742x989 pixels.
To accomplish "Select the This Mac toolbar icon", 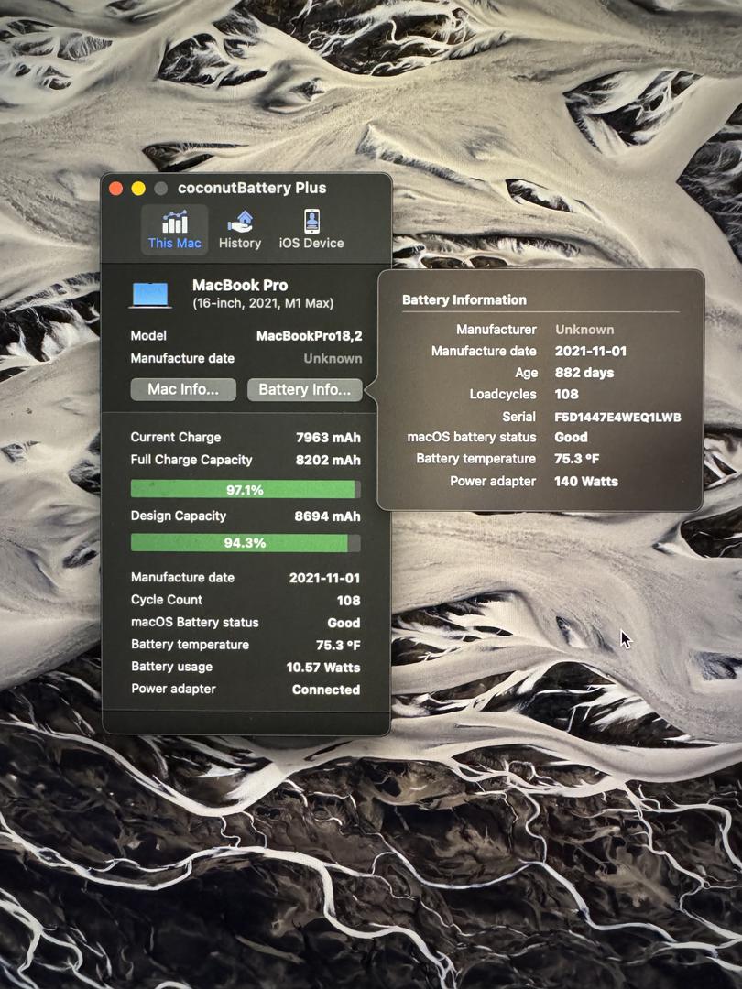I will click(x=174, y=229).
